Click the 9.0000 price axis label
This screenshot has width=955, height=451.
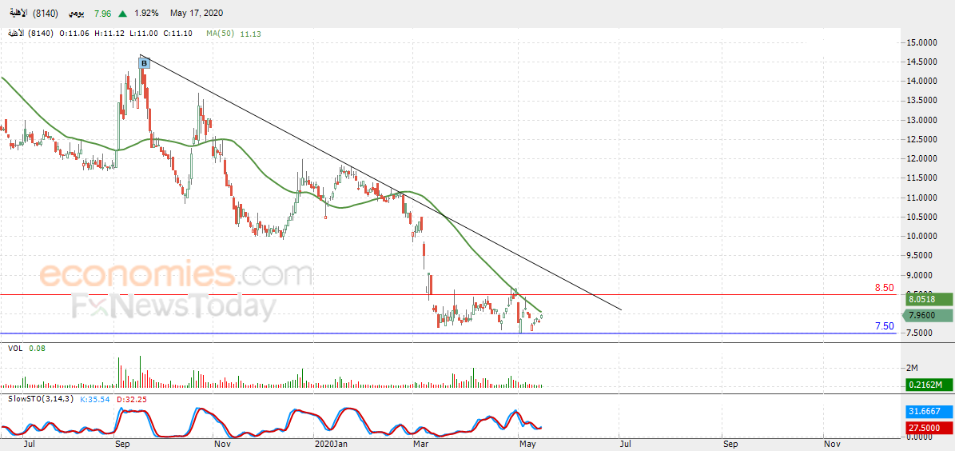coord(920,275)
